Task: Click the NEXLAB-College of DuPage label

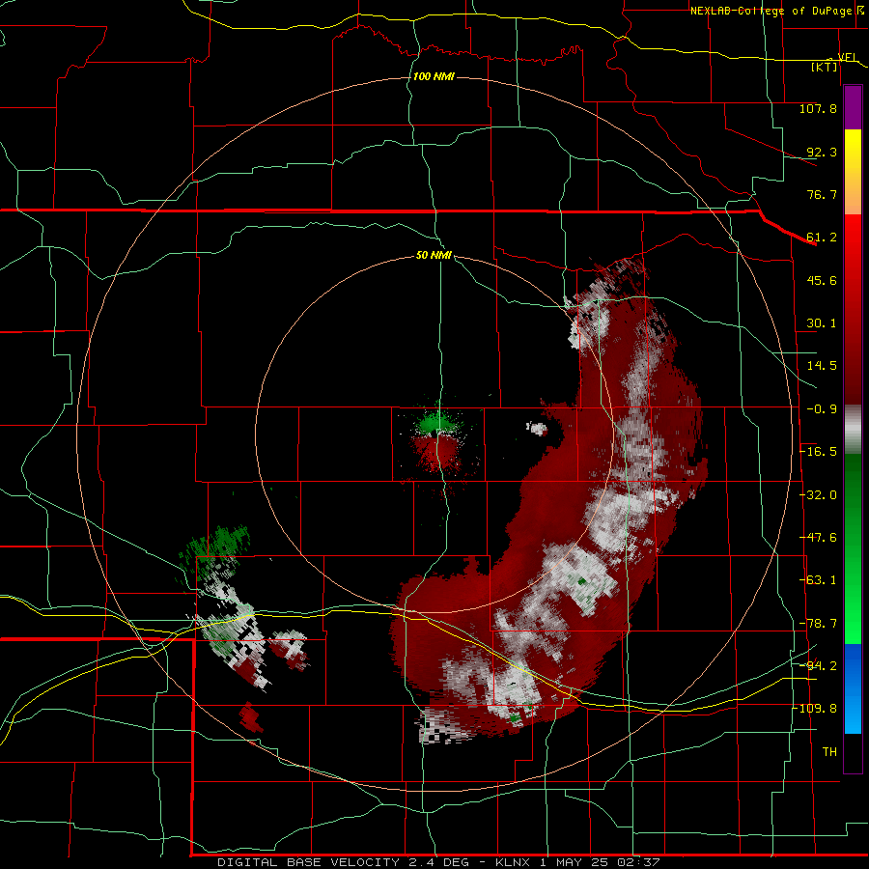Action: coord(771,11)
